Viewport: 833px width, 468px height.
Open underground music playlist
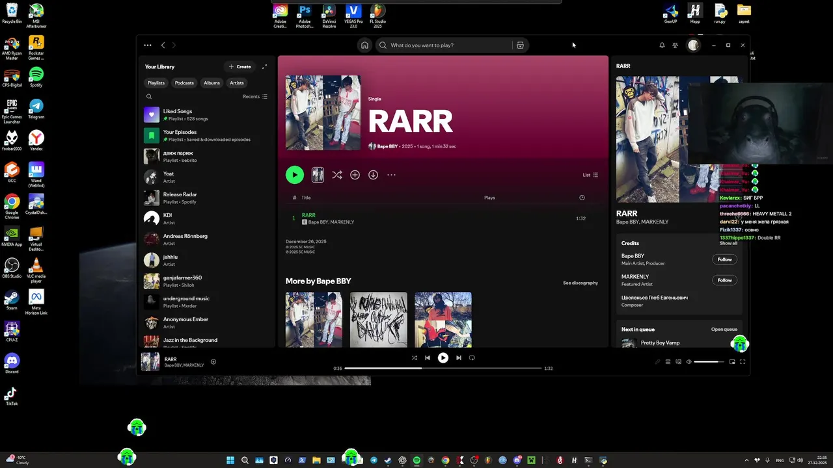tap(206, 302)
